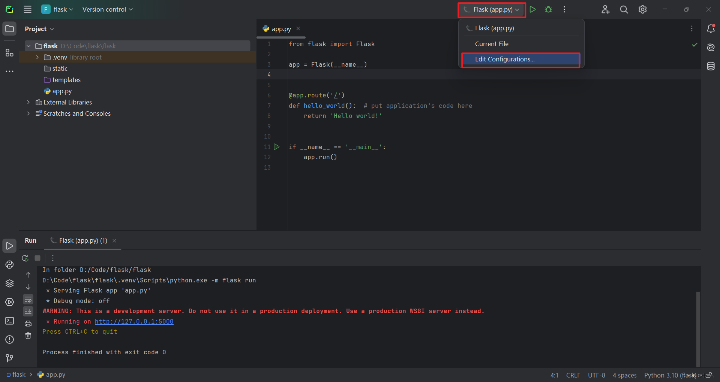Go up the stack trace arrow
Image resolution: width=720 pixels, height=382 pixels.
point(28,275)
